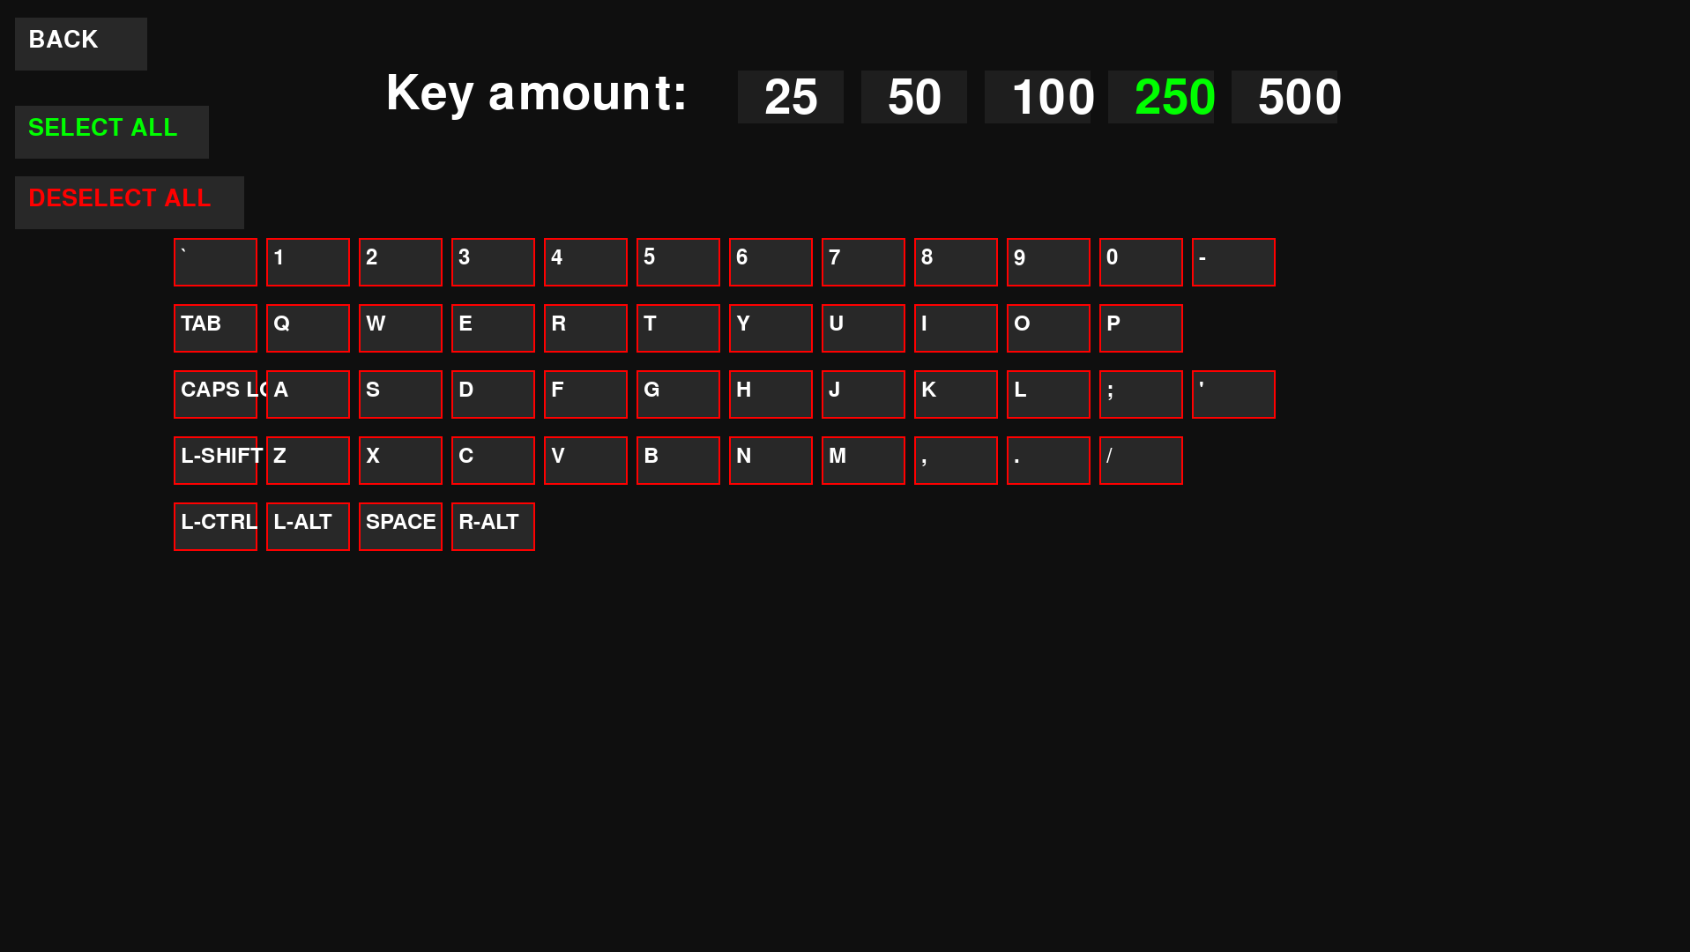Toggle the number 7 key
Image resolution: width=1690 pixels, height=952 pixels.
point(863,262)
